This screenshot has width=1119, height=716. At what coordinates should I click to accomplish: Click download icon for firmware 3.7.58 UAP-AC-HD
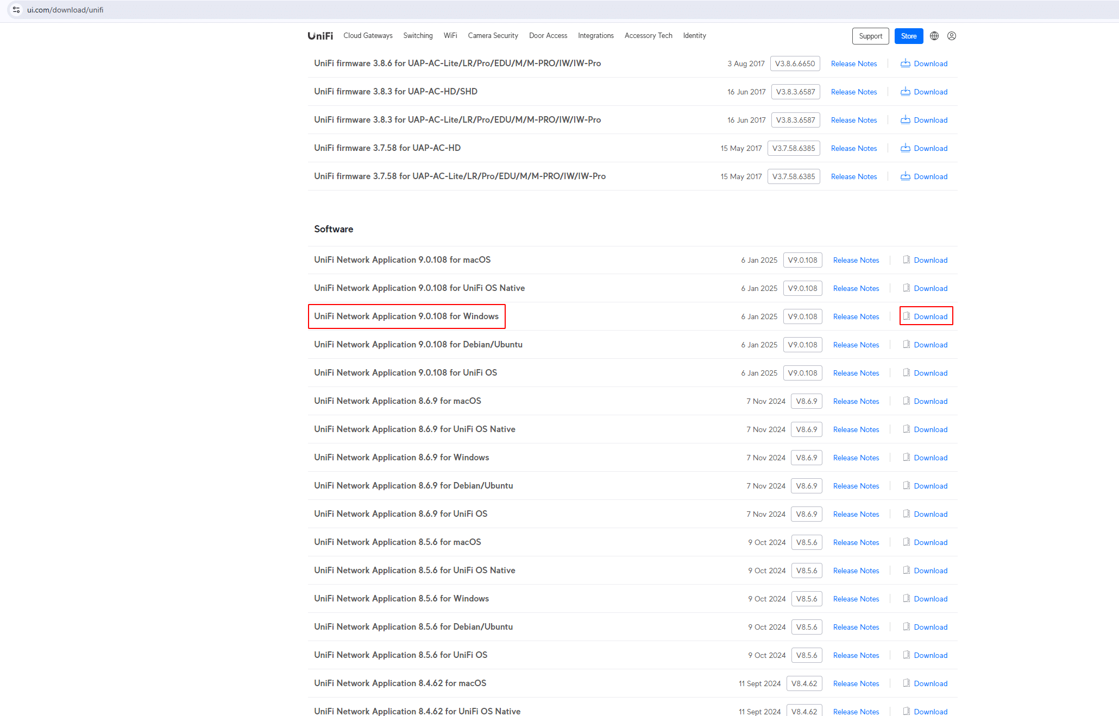[x=906, y=148]
